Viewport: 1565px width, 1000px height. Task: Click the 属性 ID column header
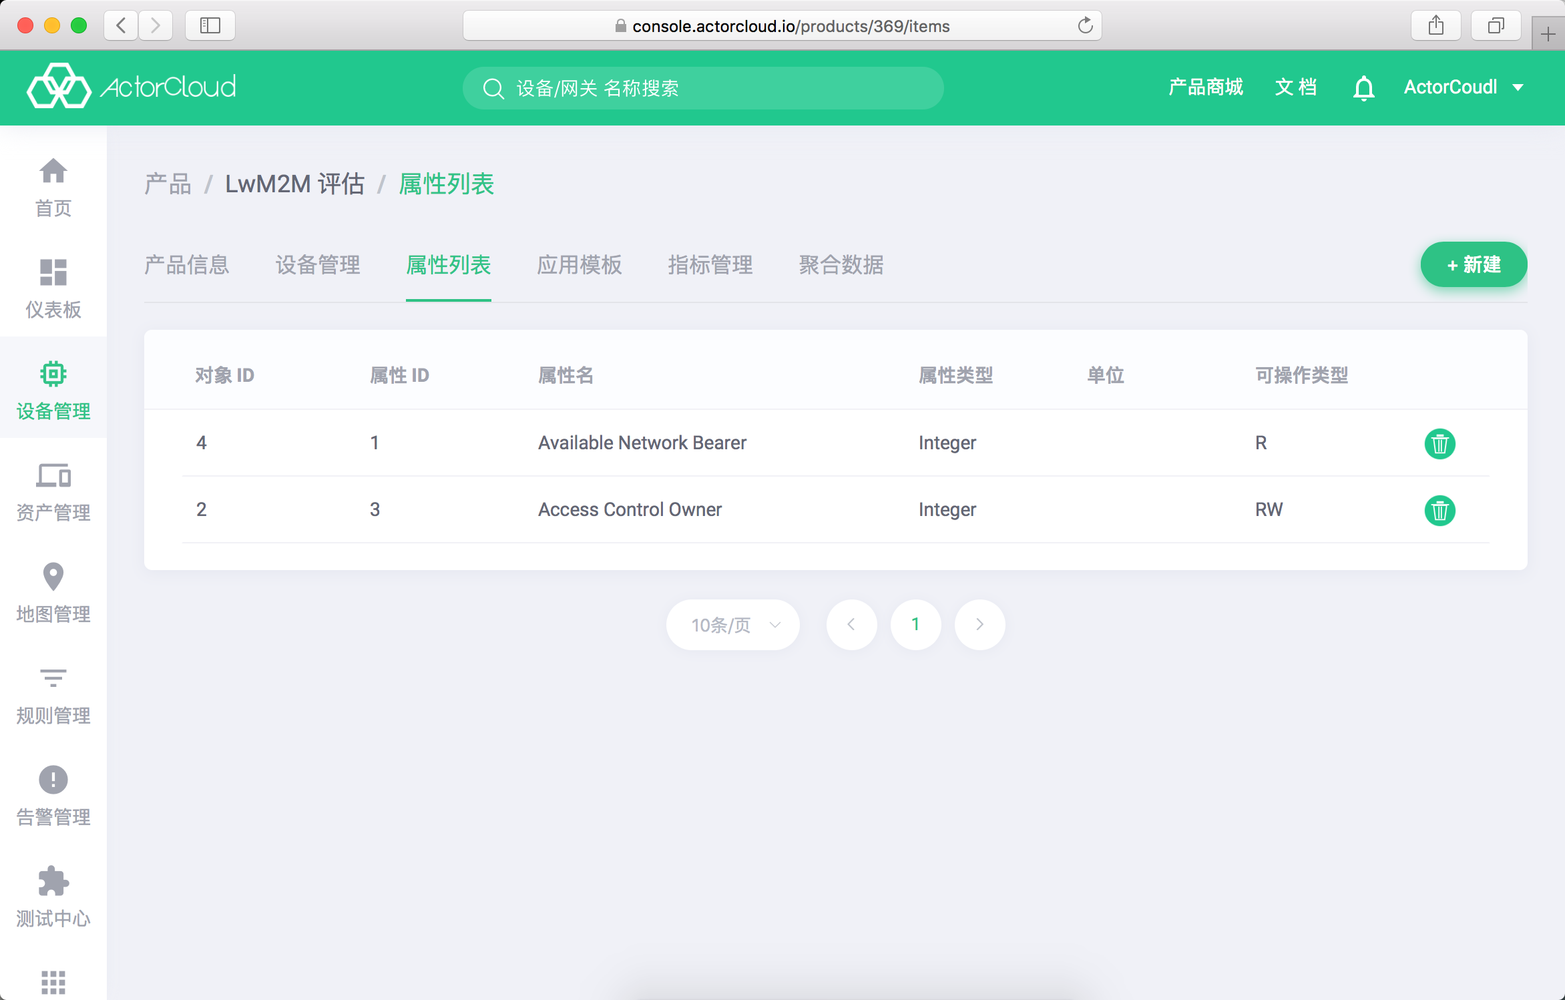(x=399, y=375)
